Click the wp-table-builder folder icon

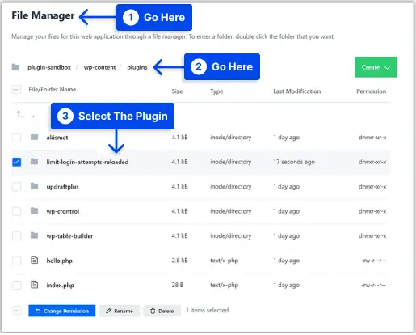(34, 235)
